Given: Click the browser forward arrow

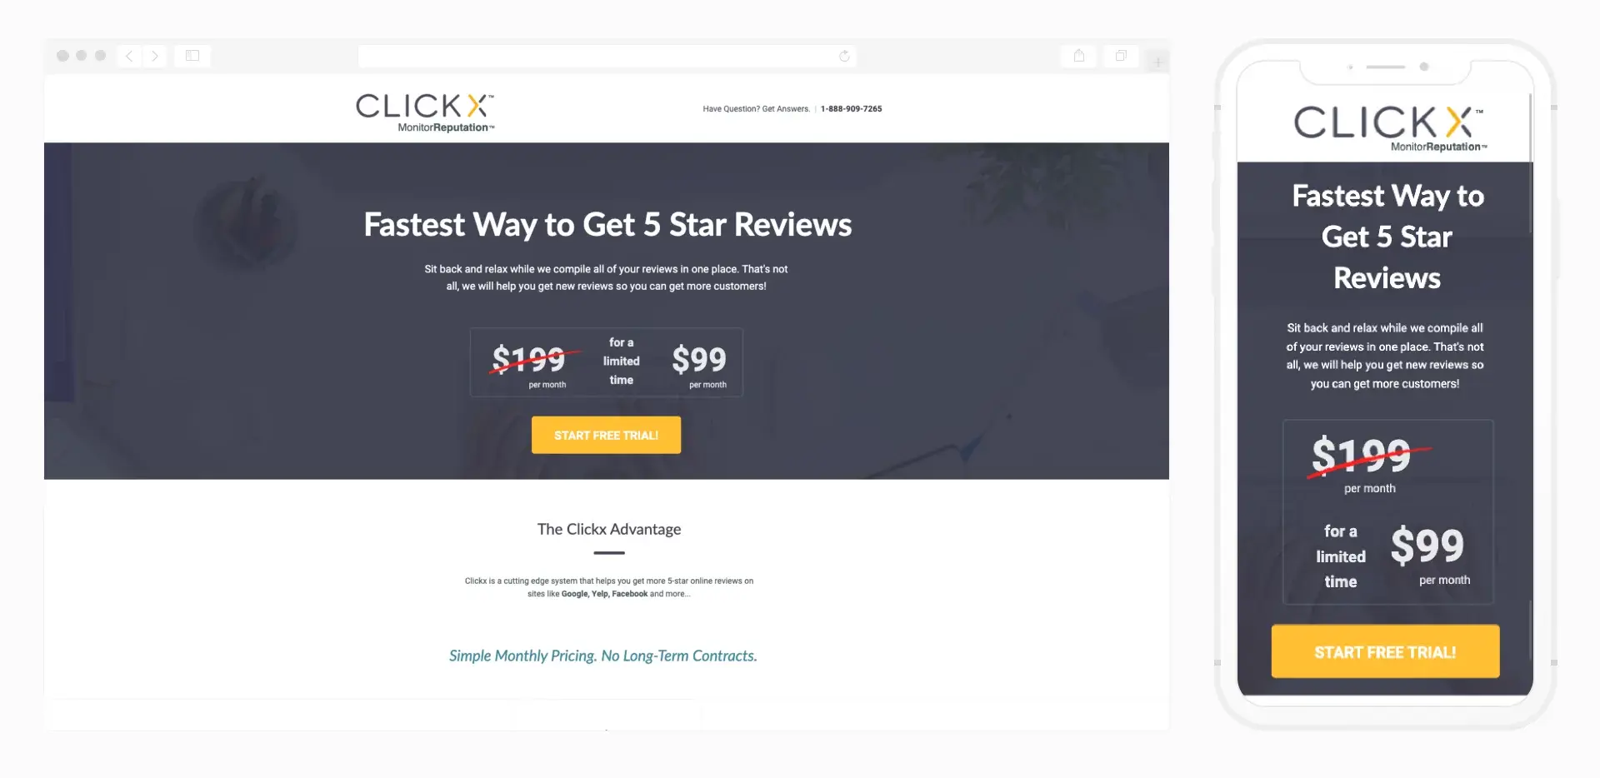Looking at the screenshot, I should [x=154, y=56].
